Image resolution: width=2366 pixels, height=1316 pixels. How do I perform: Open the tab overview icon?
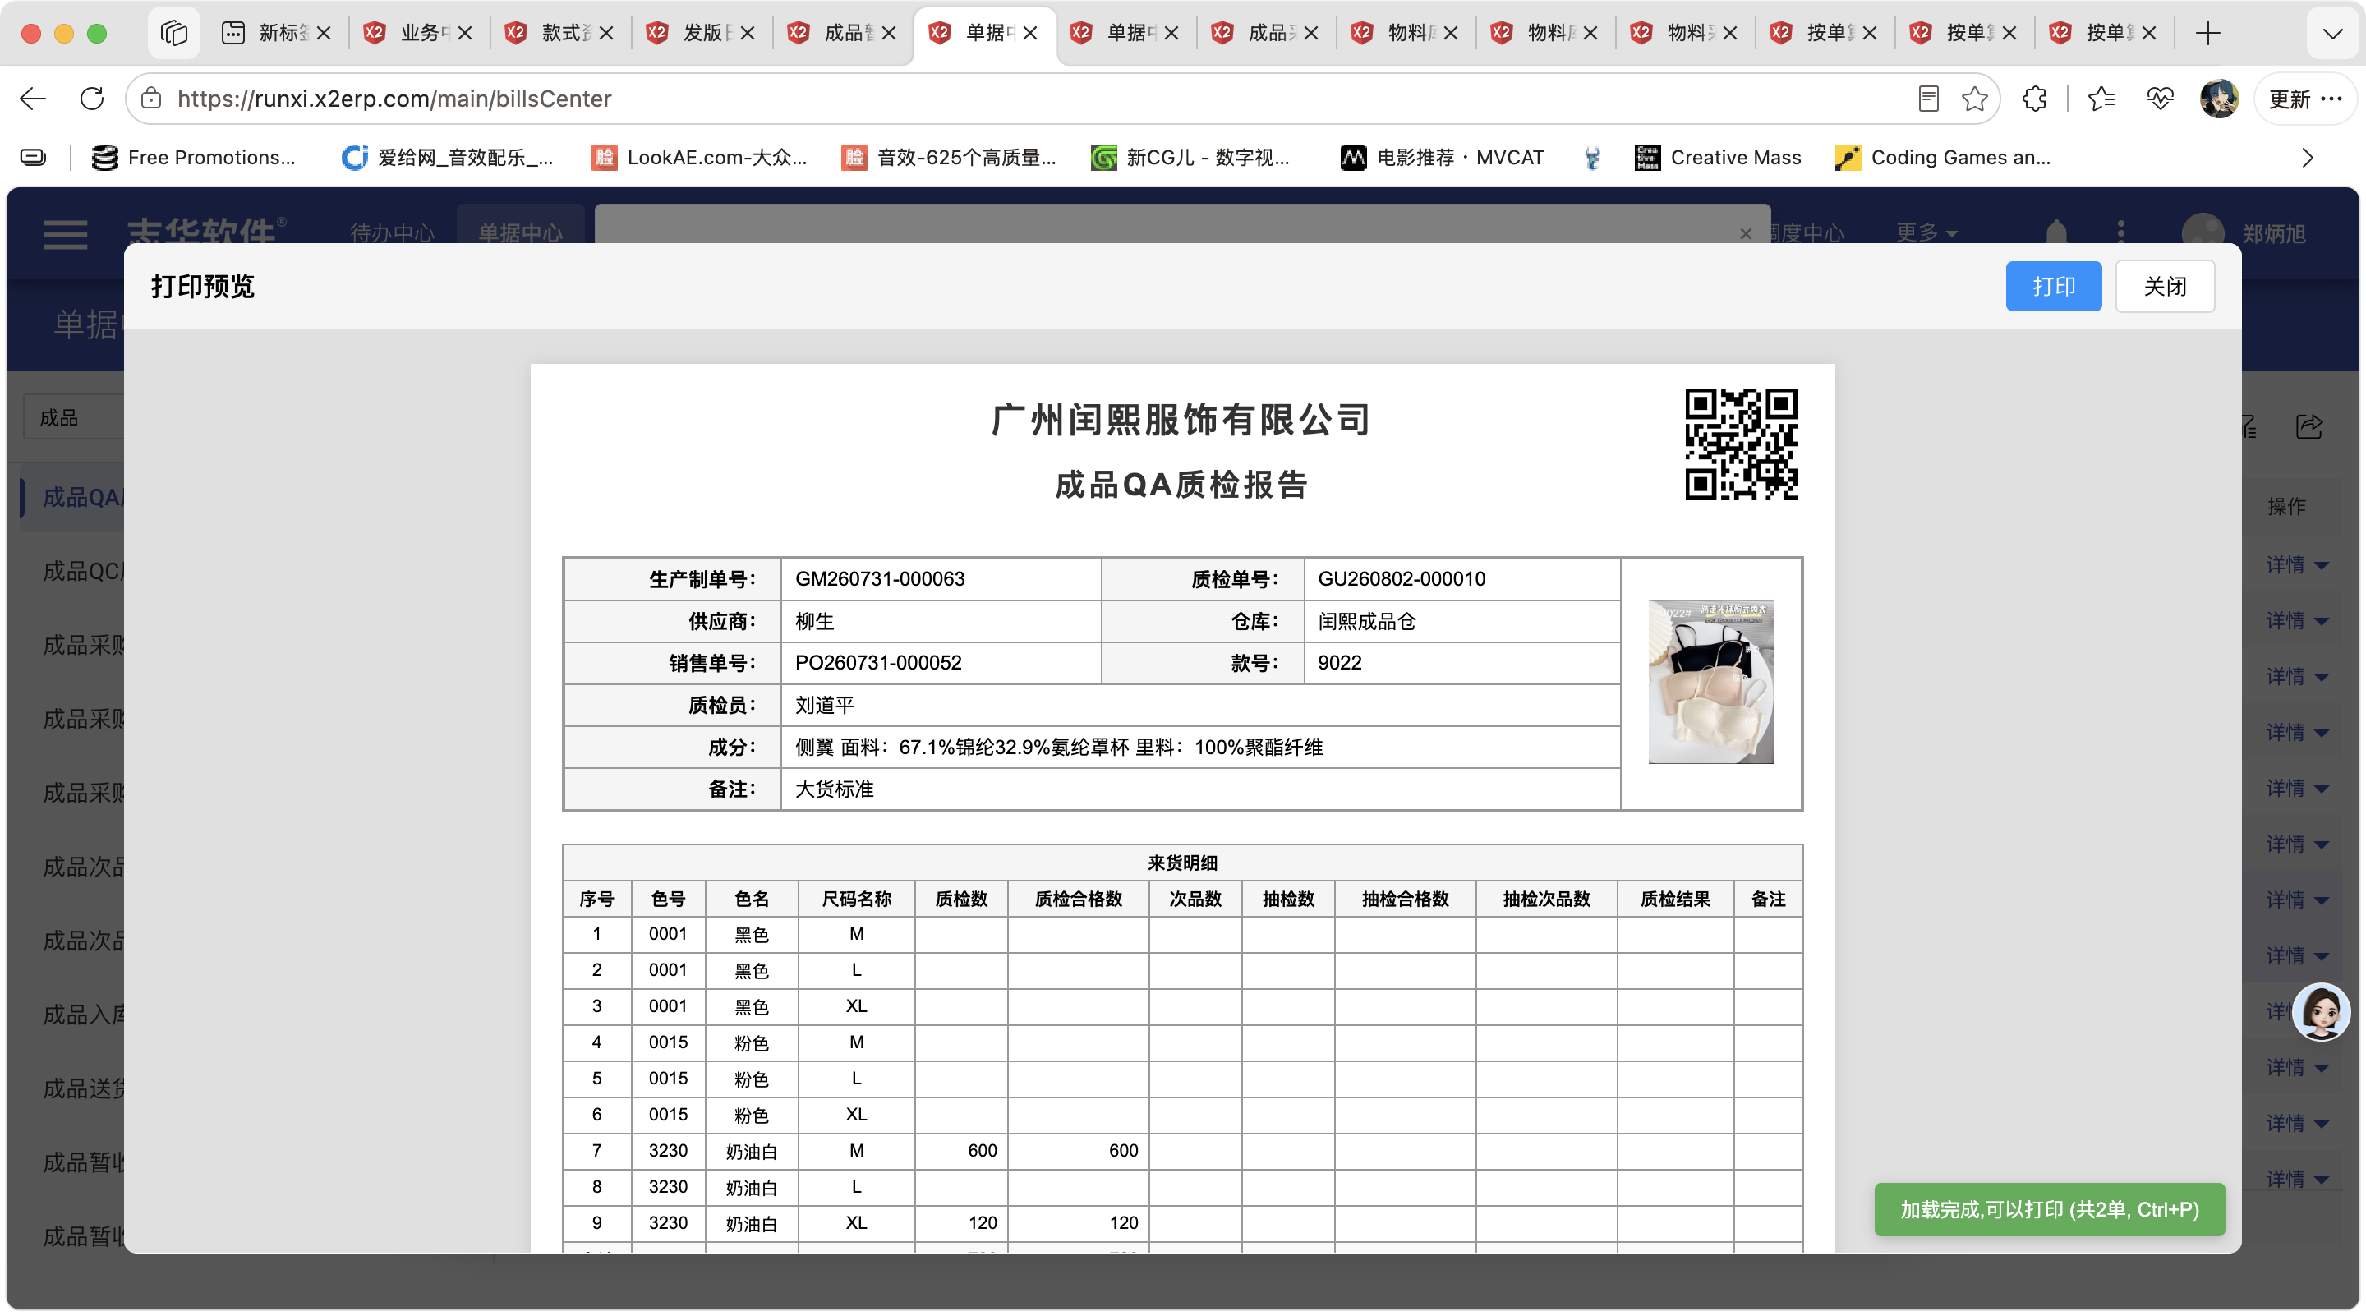click(x=173, y=33)
